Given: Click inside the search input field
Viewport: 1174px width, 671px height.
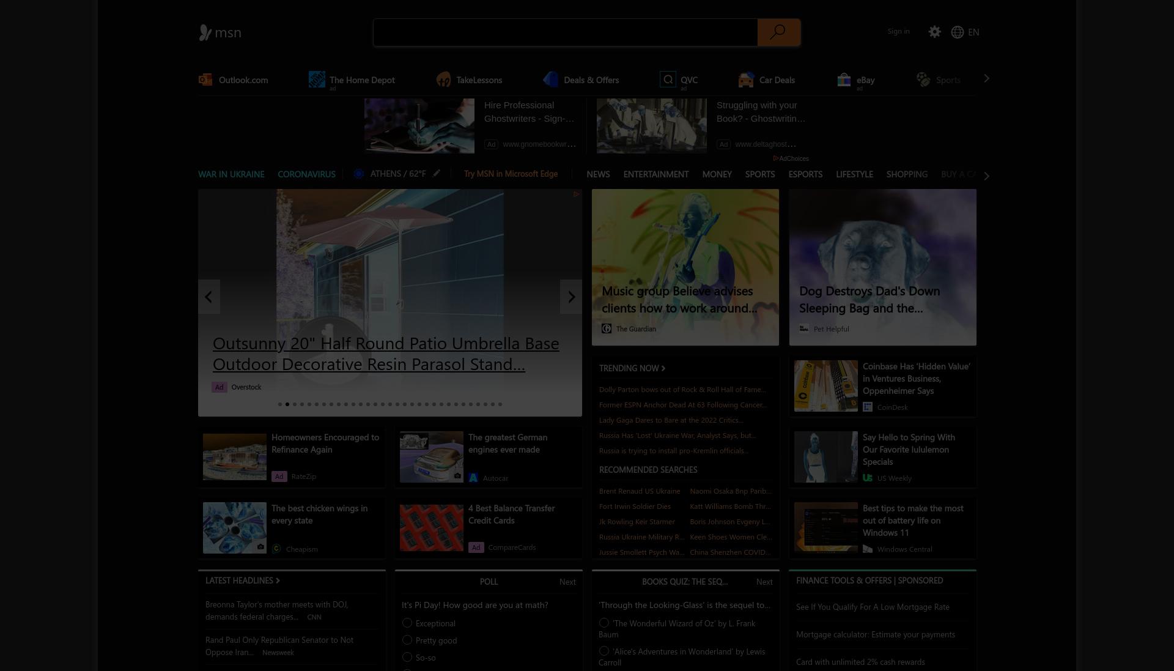Looking at the screenshot, I should (566, 32).
